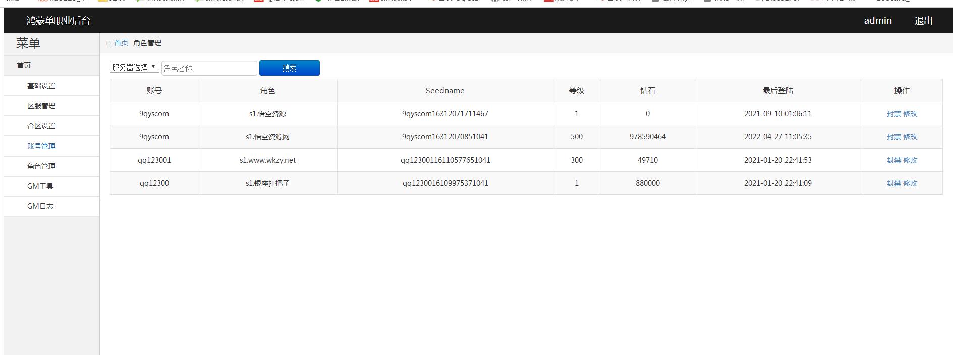Click 封禁 for role s1.悟空资源
The image size is (953, 355).
coord(893,114)
